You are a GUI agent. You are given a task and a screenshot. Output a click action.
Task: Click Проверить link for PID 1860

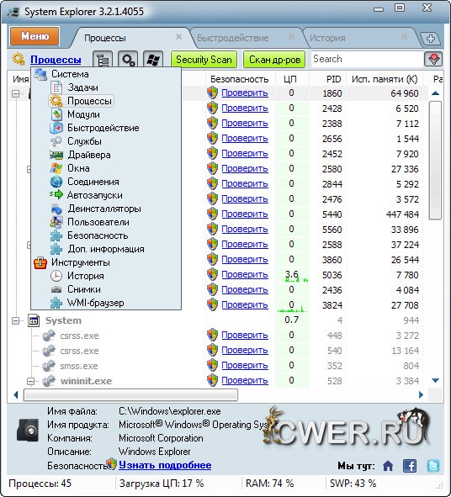tap(245, 93)
